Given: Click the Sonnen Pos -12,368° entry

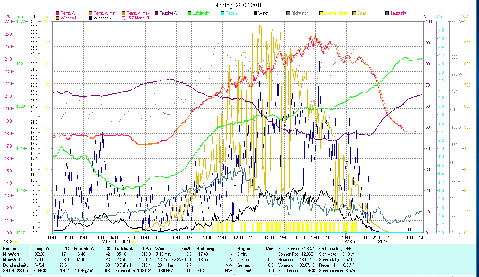Looking at the screenshot, I should point(297,254).
